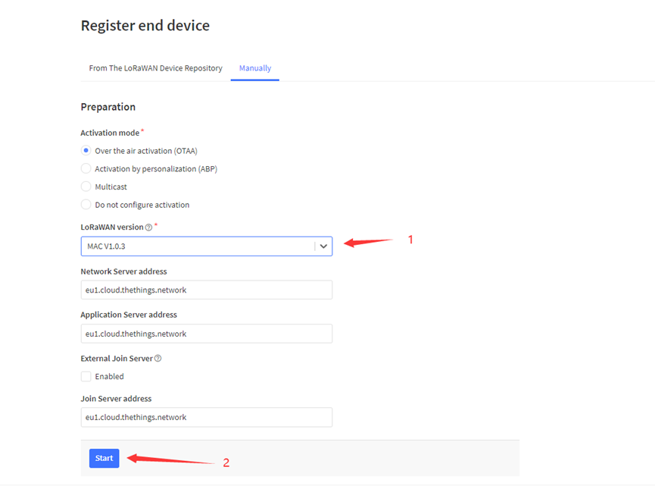Image resolution: width=655 pixels, height=486 pixels.
Task: Click the Start button
Action: point(104,459)
